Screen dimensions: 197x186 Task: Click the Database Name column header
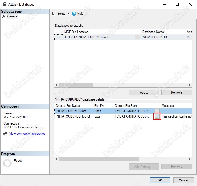click(x=163, y=32)
